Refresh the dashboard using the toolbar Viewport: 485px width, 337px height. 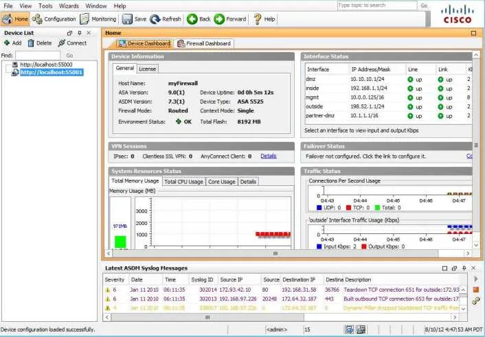pos(166,19)
